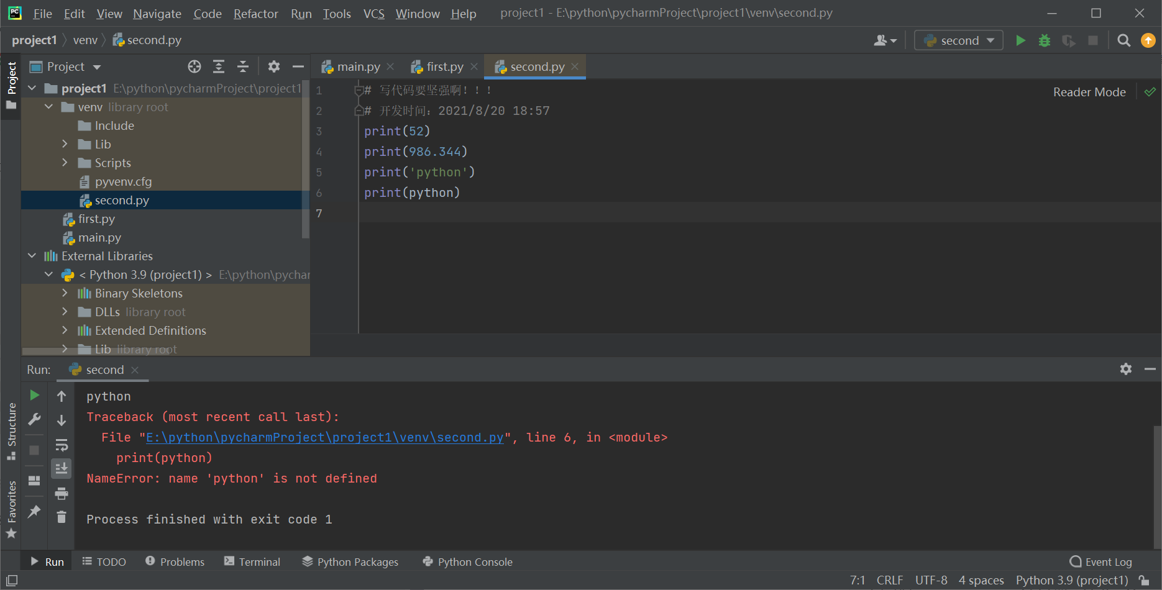
Task: Open Search Everywhere magnifier icon
Action: coord(1123,40)
